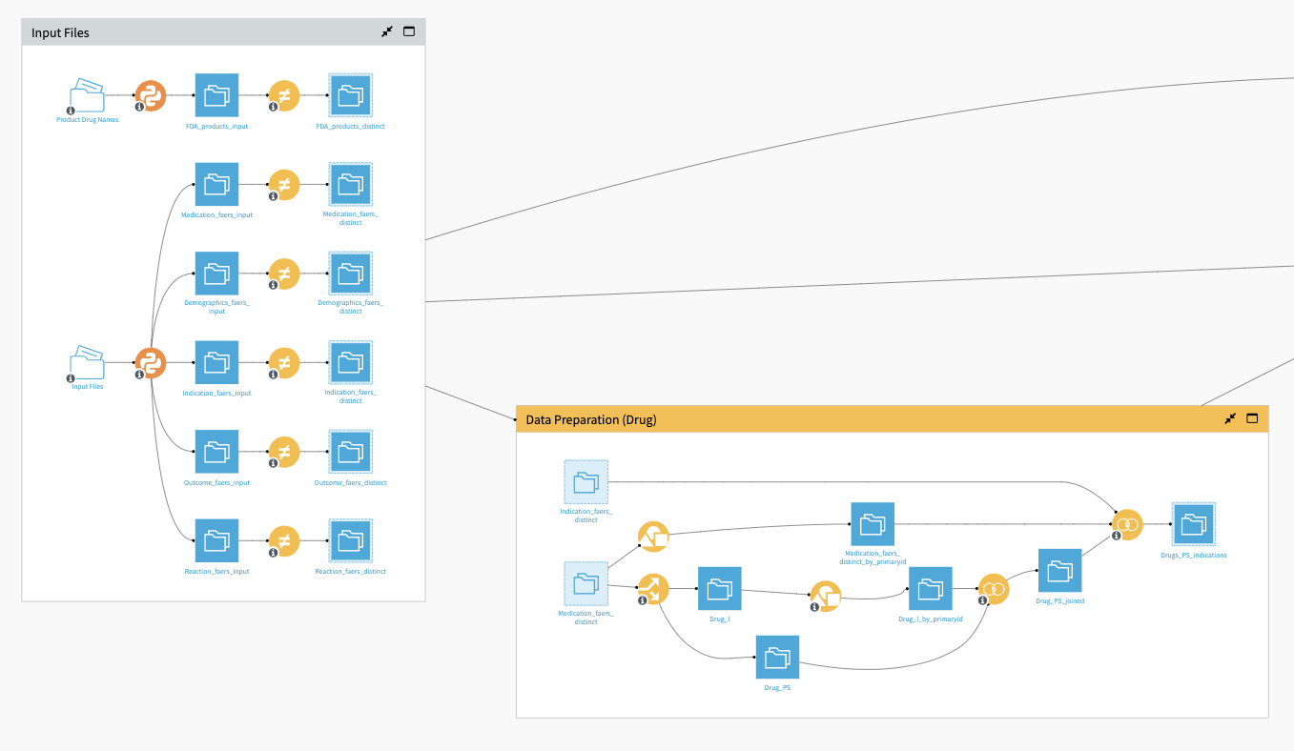Open the Drug_PS dataset

click(777, 658)
